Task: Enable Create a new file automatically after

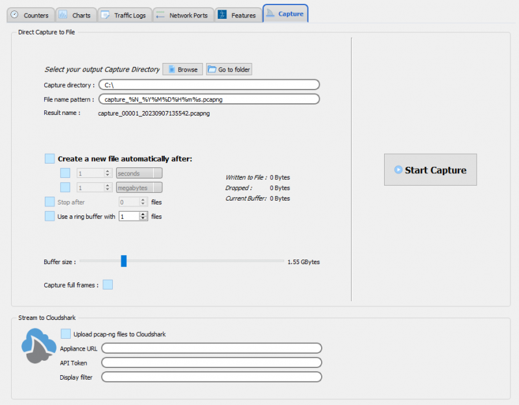Action: click(x=50, y=158)
